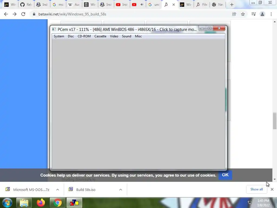Viewport: 277px width, 208px height.
Task: Switch to the first Wikipedia Wir tab
Action: (10, 5)
